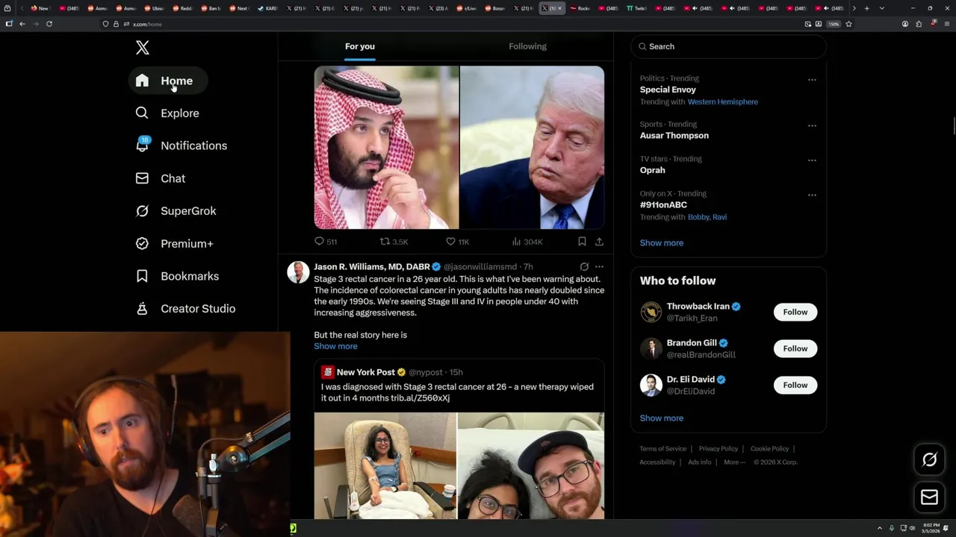Open the Premium+ page
956x537 pixels.
(x=174, y=243)
